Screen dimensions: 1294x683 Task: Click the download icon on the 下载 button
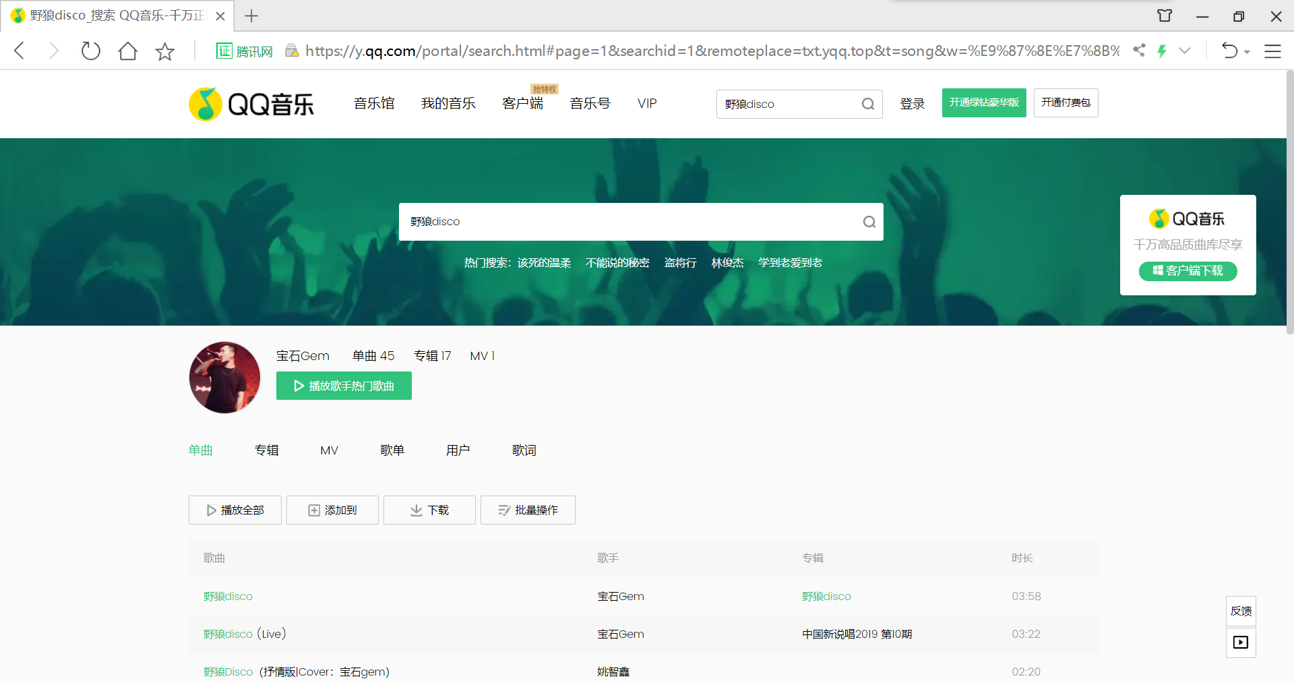click(x=415, y=510)
